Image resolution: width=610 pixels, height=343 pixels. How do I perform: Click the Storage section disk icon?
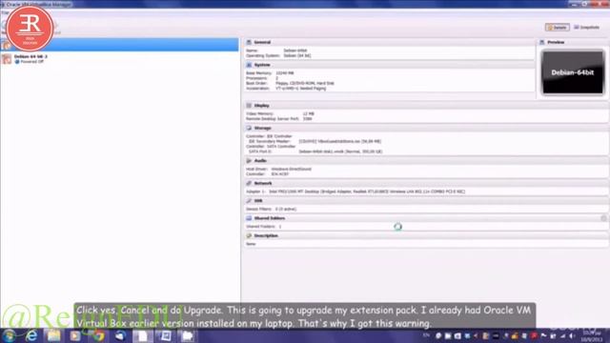[x=249, y=128]
